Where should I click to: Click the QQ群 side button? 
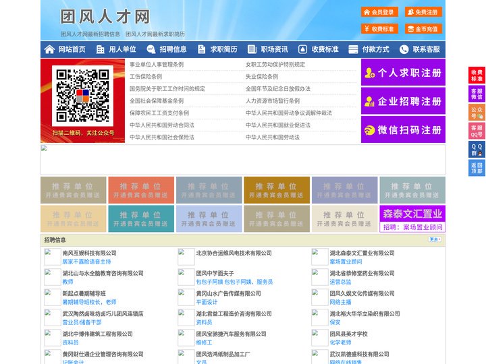pos(477,150)
